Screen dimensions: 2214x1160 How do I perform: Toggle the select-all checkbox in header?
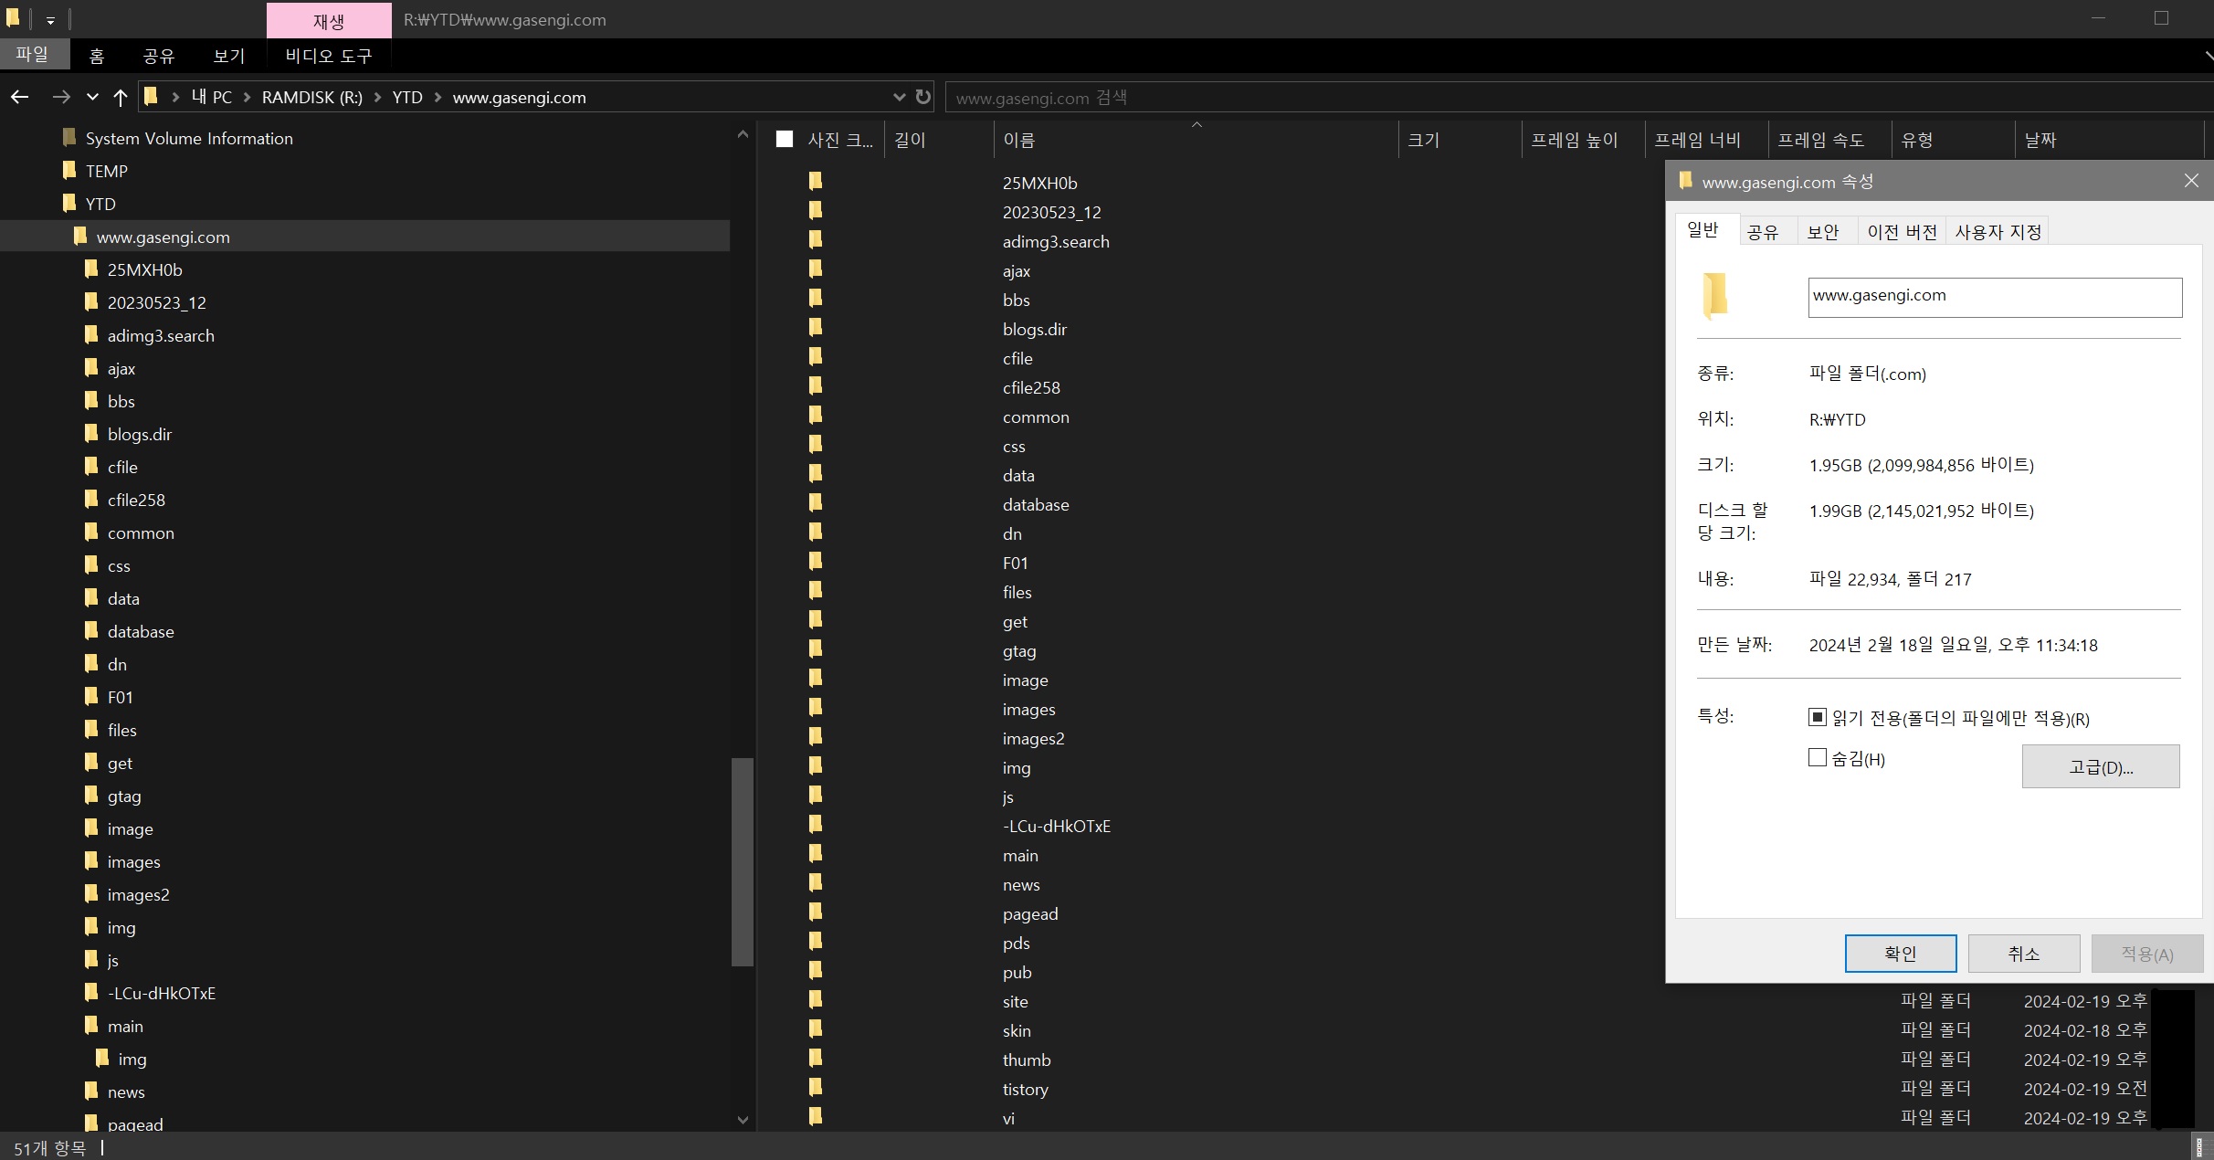[x=785, y=139]
